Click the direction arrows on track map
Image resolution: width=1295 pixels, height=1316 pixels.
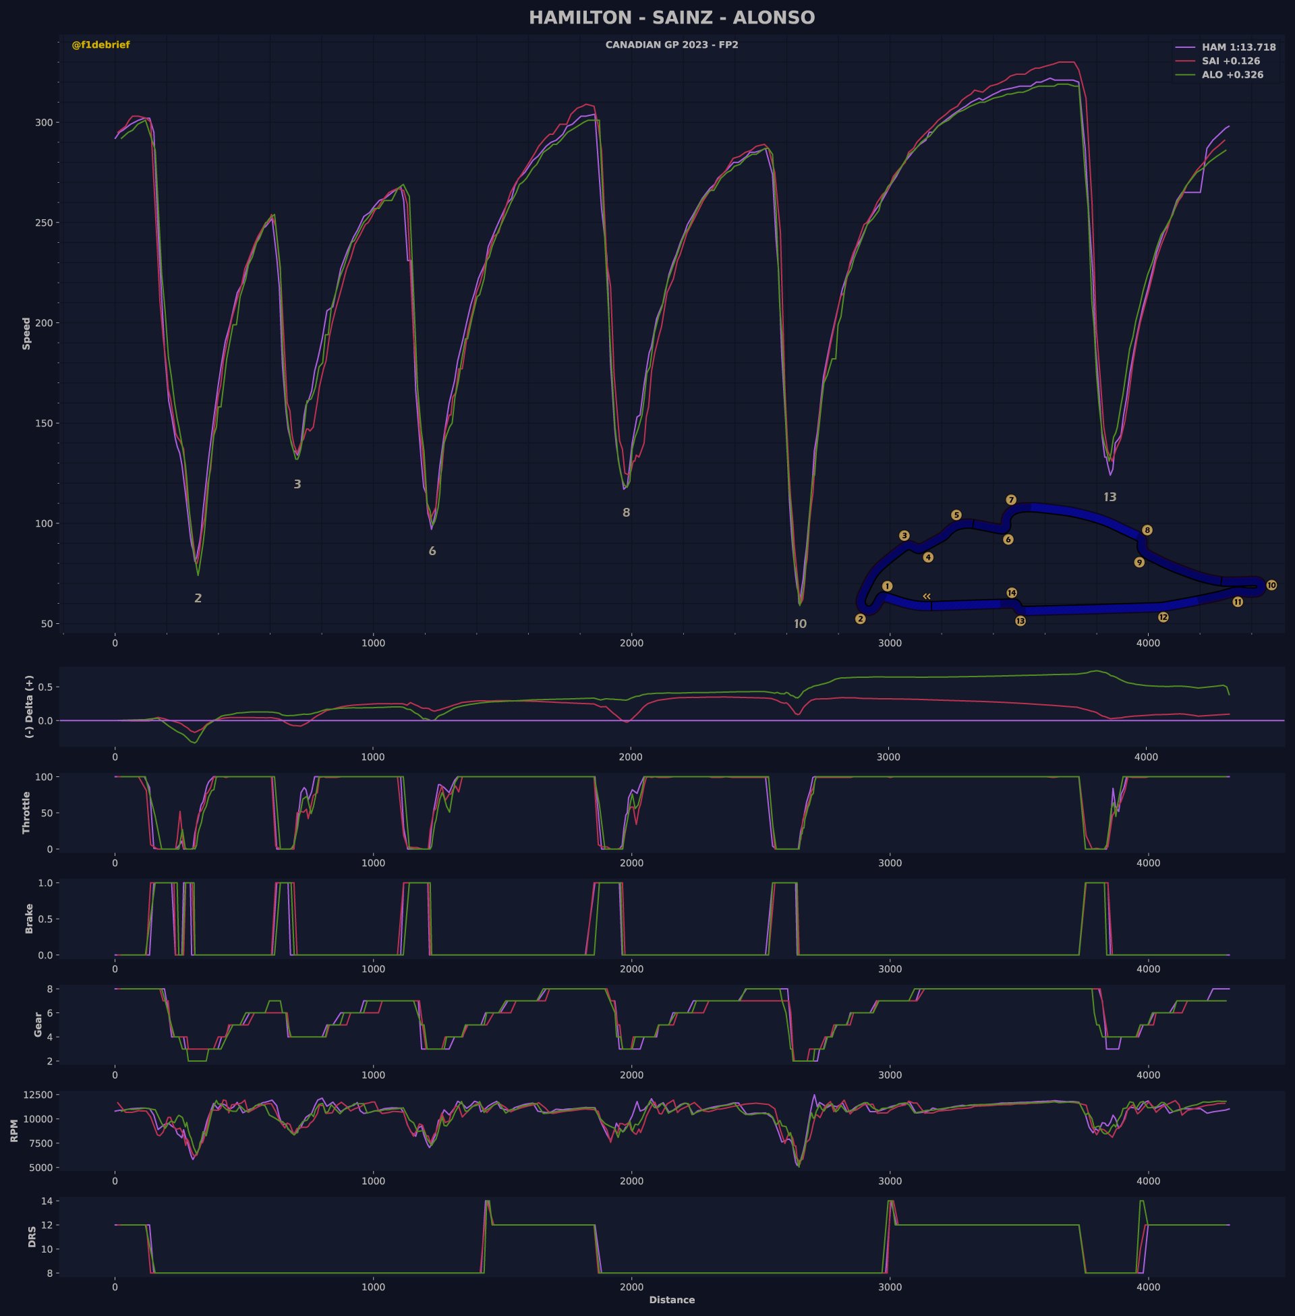pyautogui.click(x=926, y=596)
